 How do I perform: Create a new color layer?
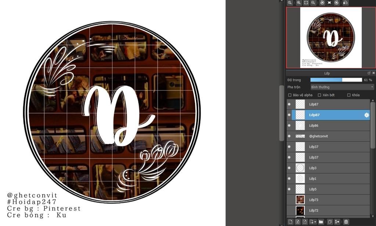pyautogui.click(x=290, y=222)
